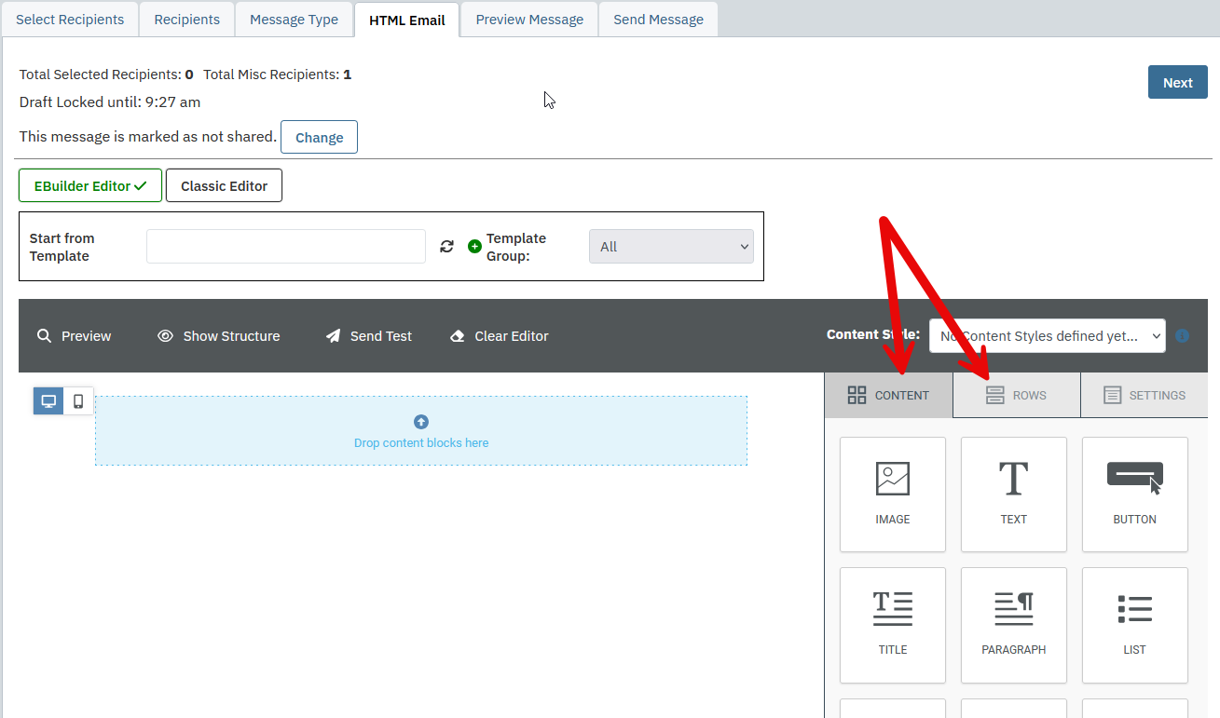Open the Content Style dropdown
The image size is (1220, 718).
[x=1047, y=336]
